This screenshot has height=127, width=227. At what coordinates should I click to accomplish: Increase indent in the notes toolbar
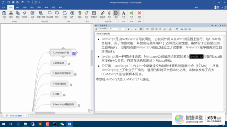pyautogui.click(x=160, y=29)
